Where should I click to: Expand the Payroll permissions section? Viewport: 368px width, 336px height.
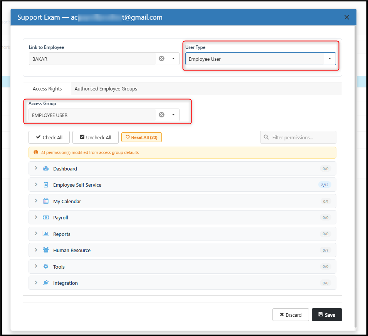click(x=36, y=217)
